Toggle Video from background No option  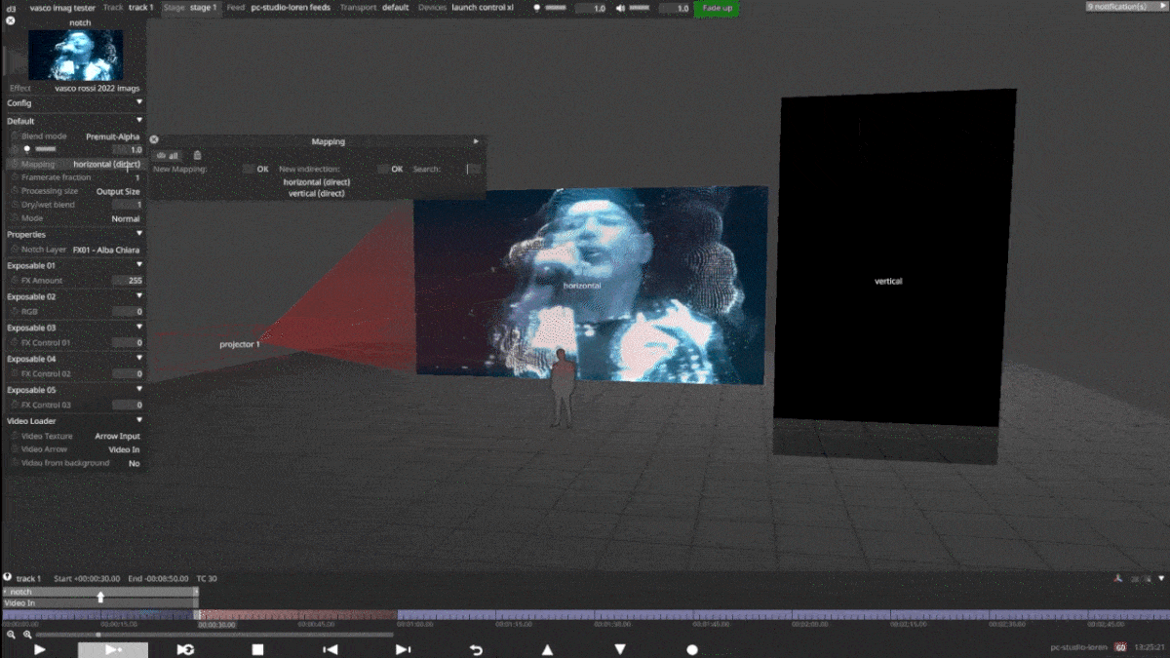(135, 463)
